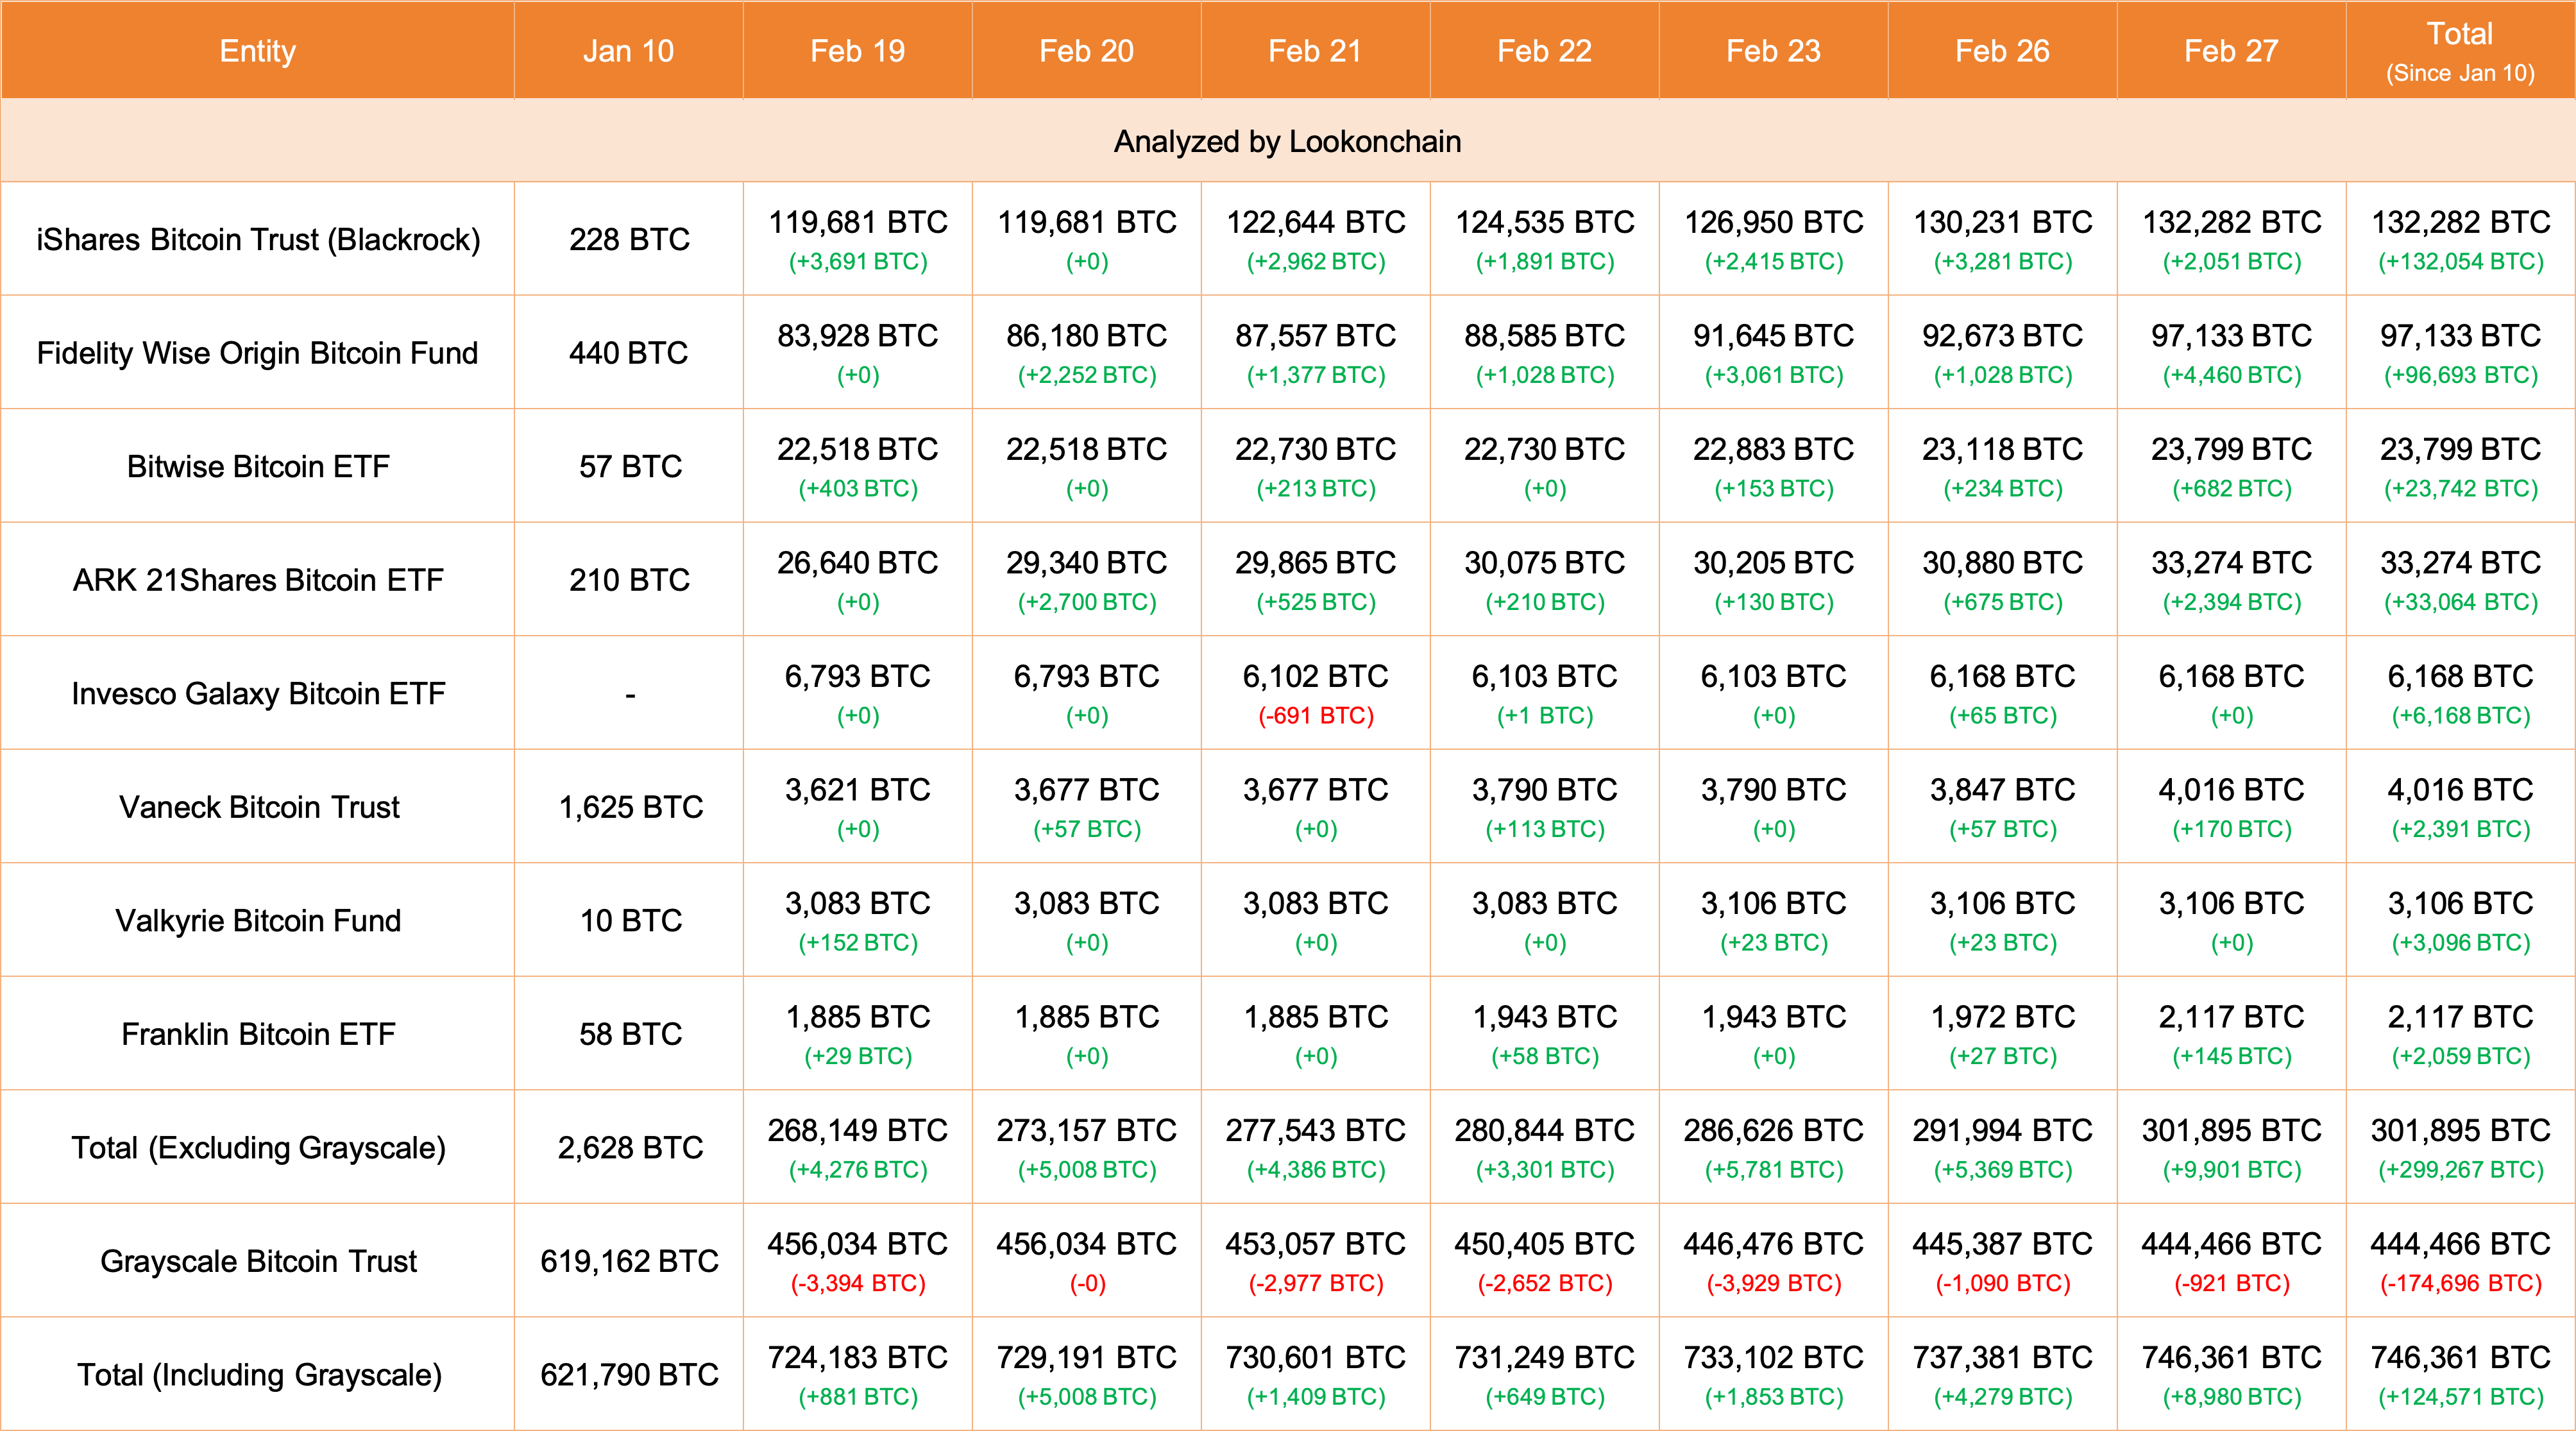Select the Valkyrie Bitcoin Fund row label

257,920
